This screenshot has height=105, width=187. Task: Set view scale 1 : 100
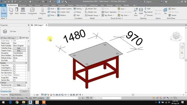click(36, 95)
